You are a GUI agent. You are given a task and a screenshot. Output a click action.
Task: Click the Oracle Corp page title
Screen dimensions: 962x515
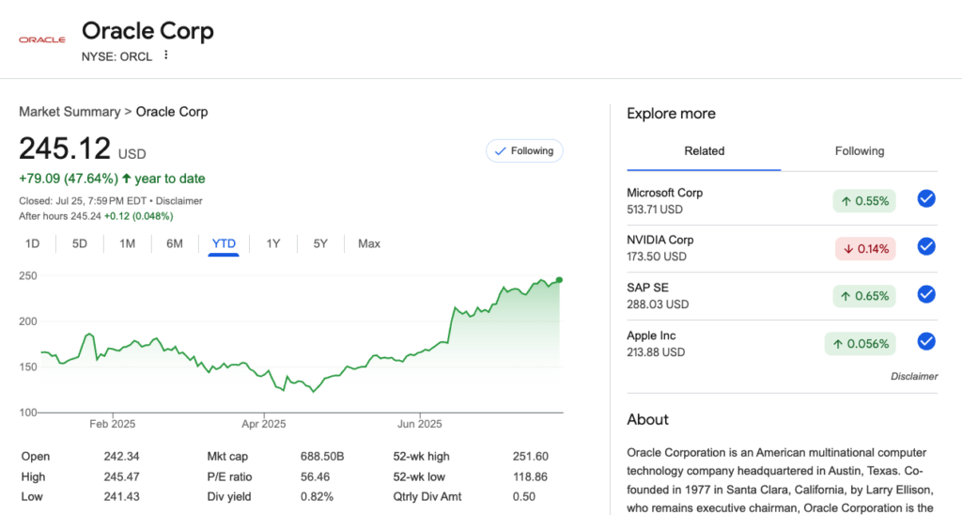pyautogui.click(x=147, y=31)
